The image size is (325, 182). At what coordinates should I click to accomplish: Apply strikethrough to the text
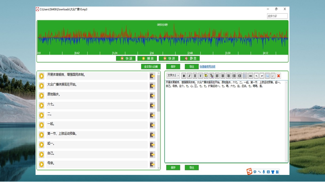(251, 76)
